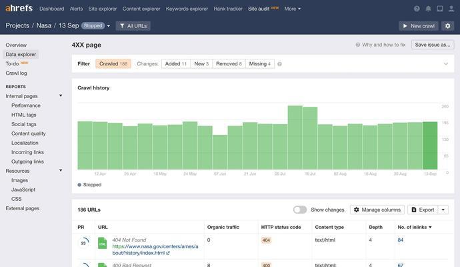460x267 pixels.
Task: Open Performance report
Action: 26,105
